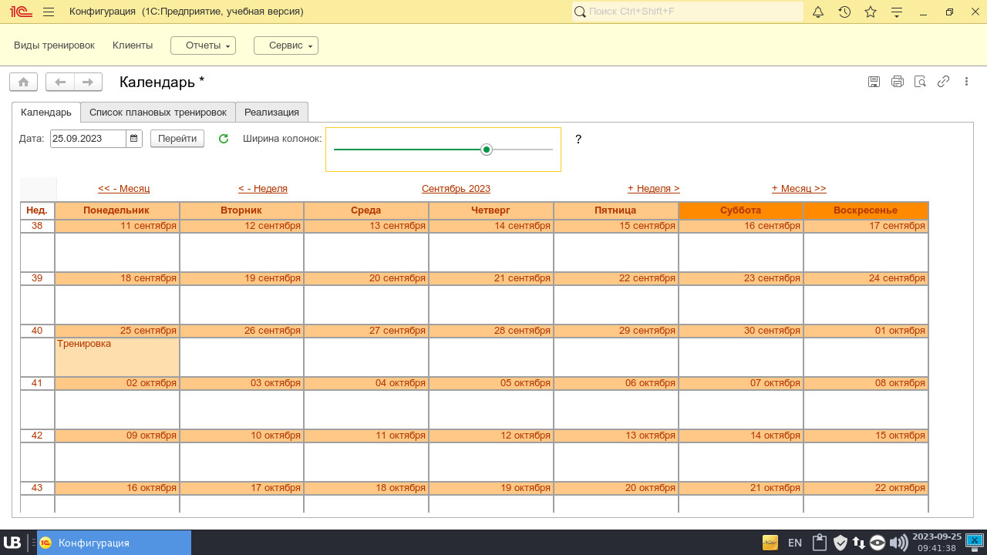The image size is (987, 555).
Task: Expand the Сервис dropdown menu
Action: [286, 45]
